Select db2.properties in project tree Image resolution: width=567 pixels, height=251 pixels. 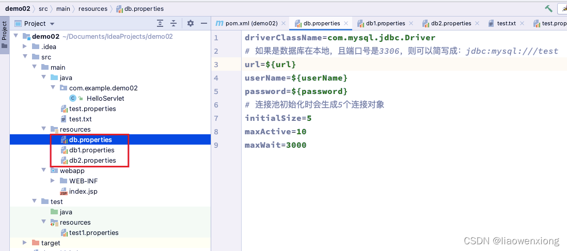click(92, 160)
